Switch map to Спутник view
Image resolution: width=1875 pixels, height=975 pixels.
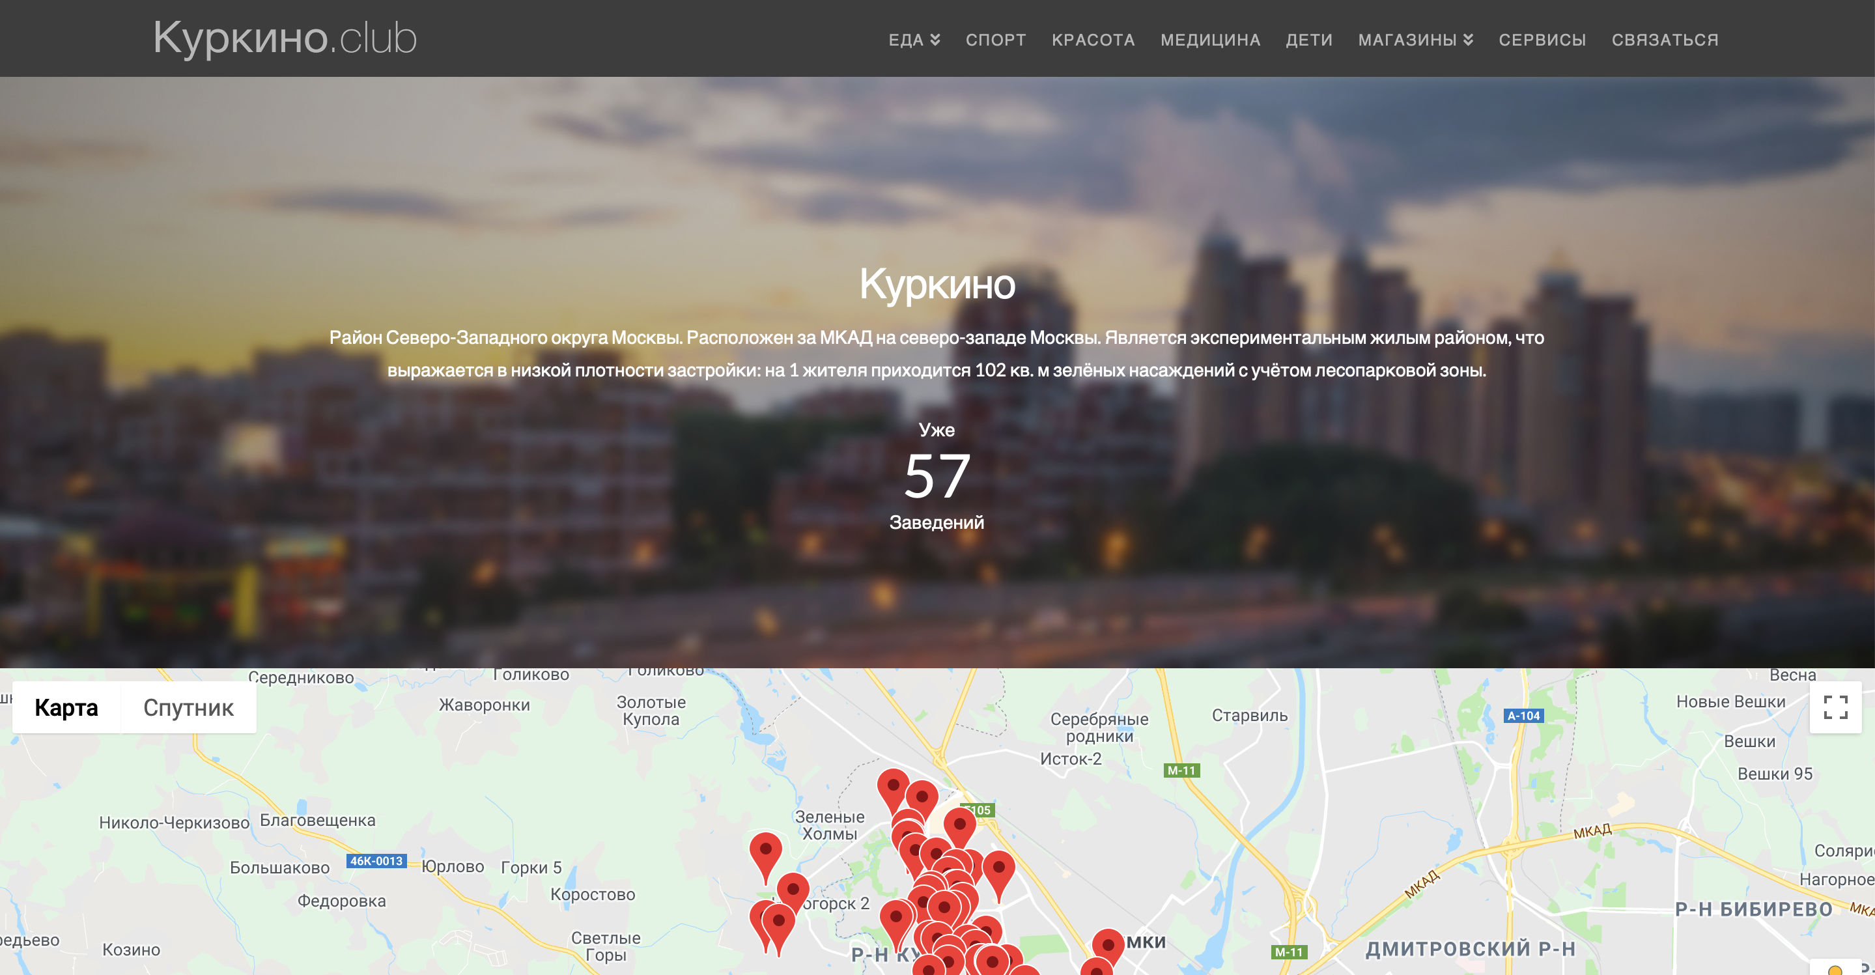pyautogui.click(x=188, y=708)
